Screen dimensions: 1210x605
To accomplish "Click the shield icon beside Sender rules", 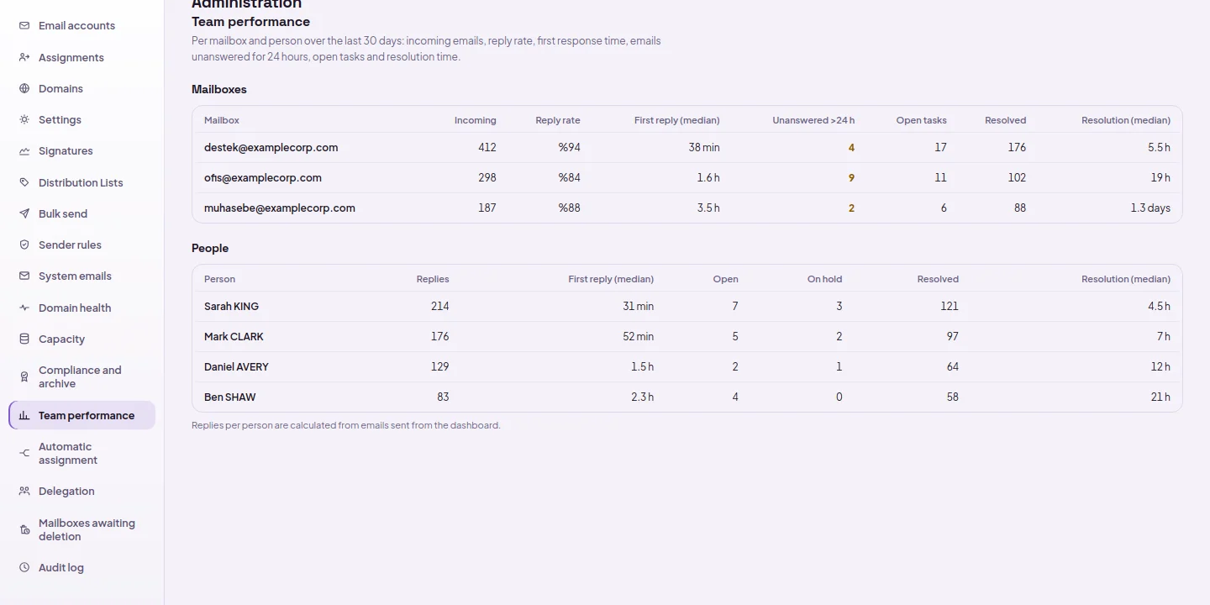I will pyautogui.click(x=24, y=245).
